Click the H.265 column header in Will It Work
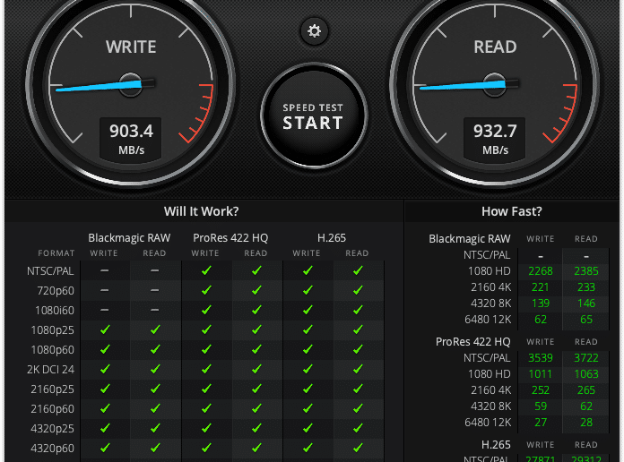Screen dimensions: 624x462 [332, 238]
